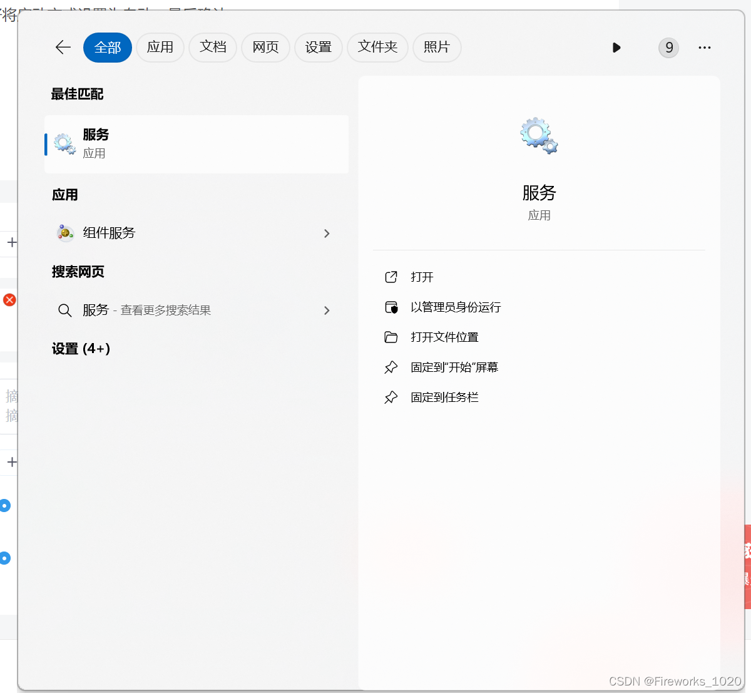Switch to the 设置 filter tab
This screenshot has height=693, width=751.
318,48
